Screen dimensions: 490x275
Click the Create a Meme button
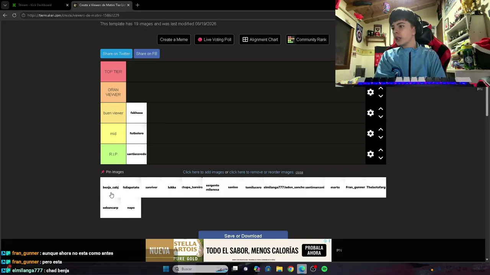pyautogui.click(x=174, y=40)
